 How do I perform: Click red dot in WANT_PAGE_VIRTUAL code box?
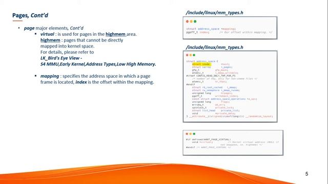[187, 134]
